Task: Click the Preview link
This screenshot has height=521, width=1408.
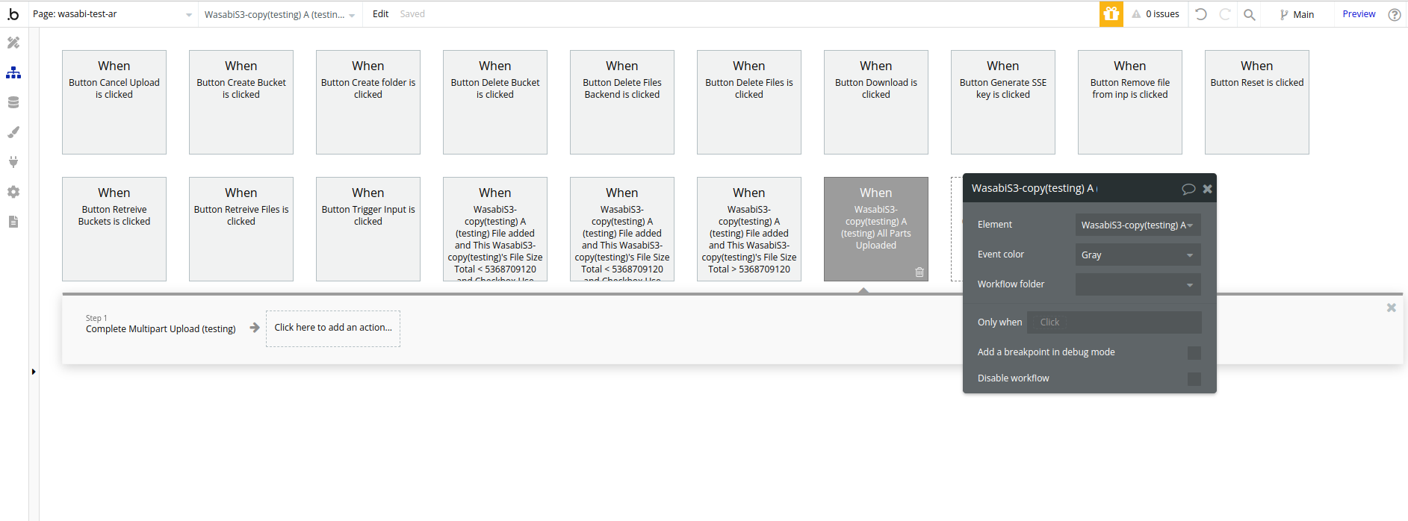Action: coord(1359,14)
